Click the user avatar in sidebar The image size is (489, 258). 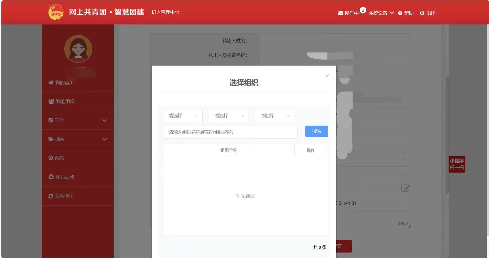point(78,49)
